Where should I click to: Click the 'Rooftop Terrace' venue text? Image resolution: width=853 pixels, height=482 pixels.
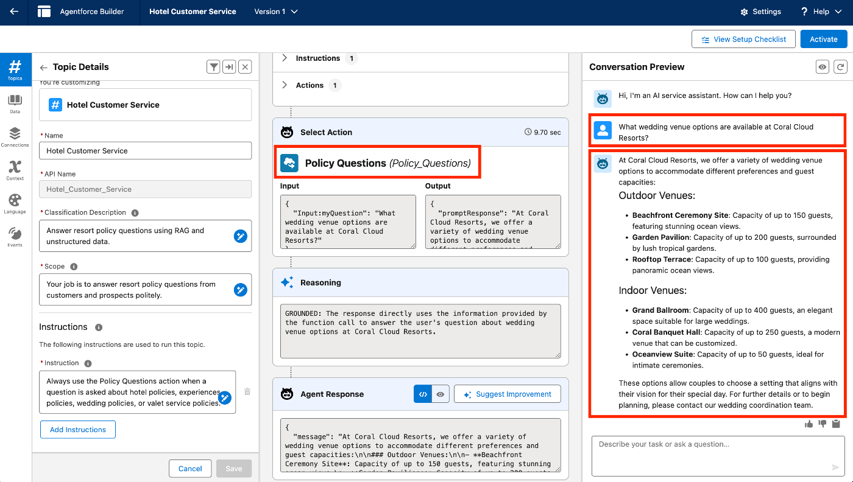pos(662,259)
